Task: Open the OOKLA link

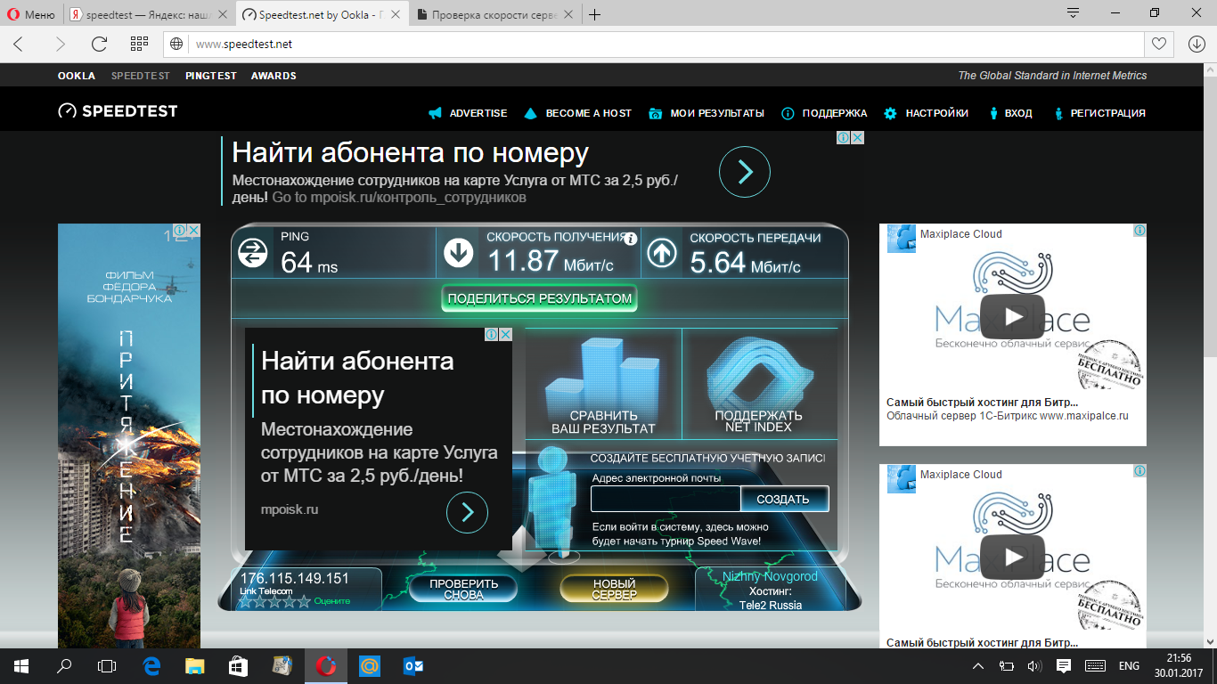Action: 77,76
